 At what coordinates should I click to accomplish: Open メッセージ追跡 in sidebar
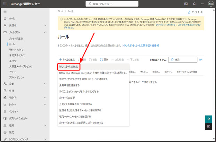click(16, 39)
